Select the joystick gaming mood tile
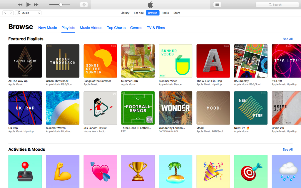 25,171
